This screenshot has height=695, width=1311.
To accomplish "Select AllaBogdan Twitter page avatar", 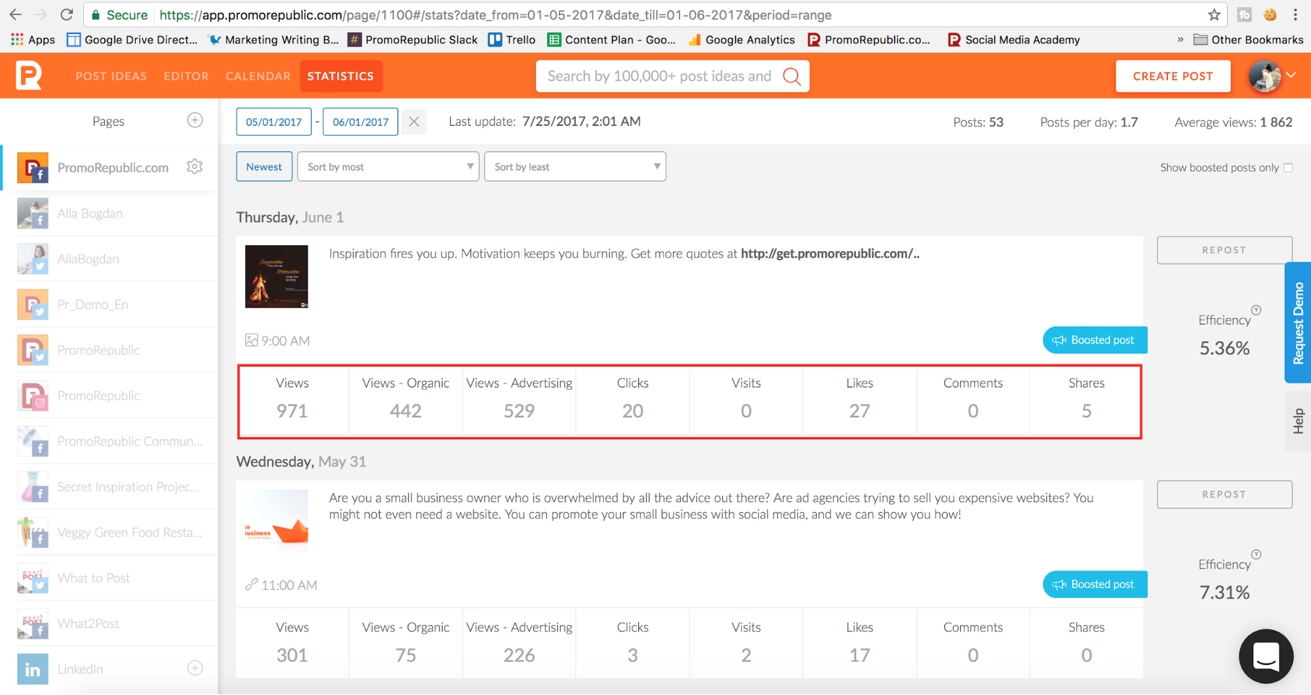I will click(x=33, y=259).
